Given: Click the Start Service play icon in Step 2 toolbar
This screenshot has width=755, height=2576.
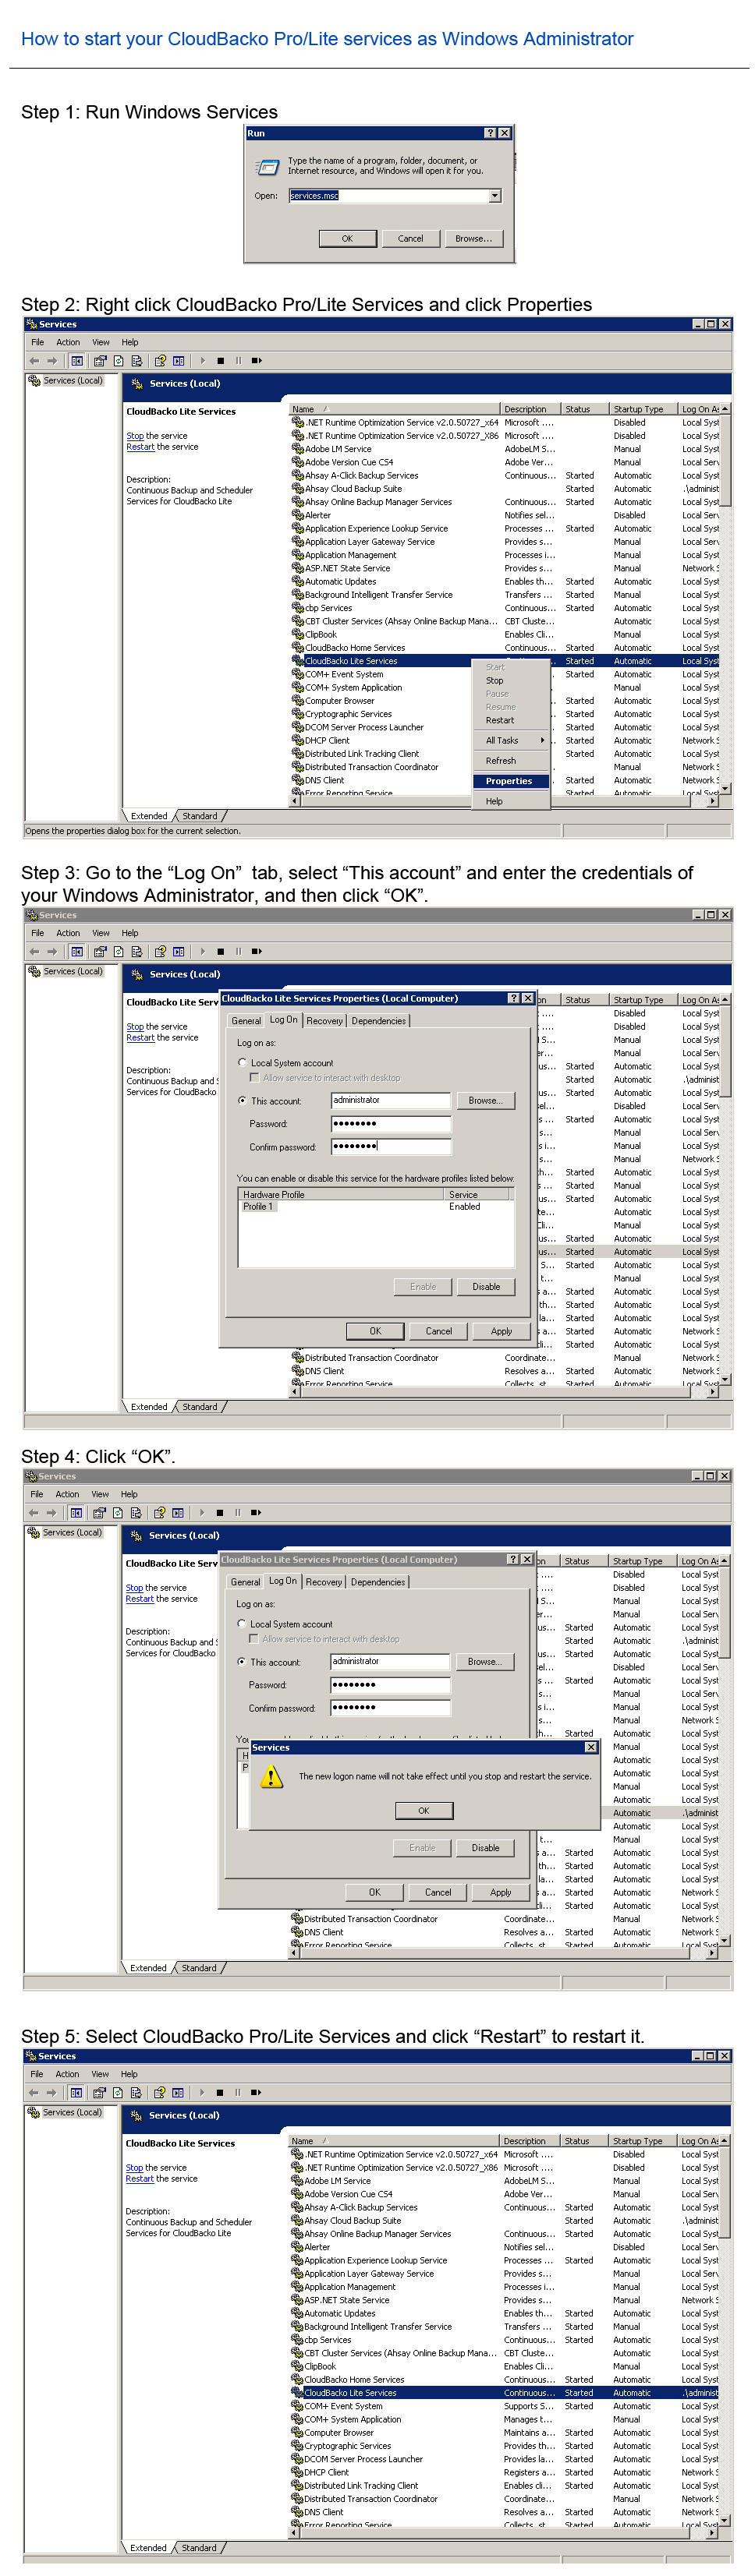Looking at the screenshot, I should coord(202,361).
